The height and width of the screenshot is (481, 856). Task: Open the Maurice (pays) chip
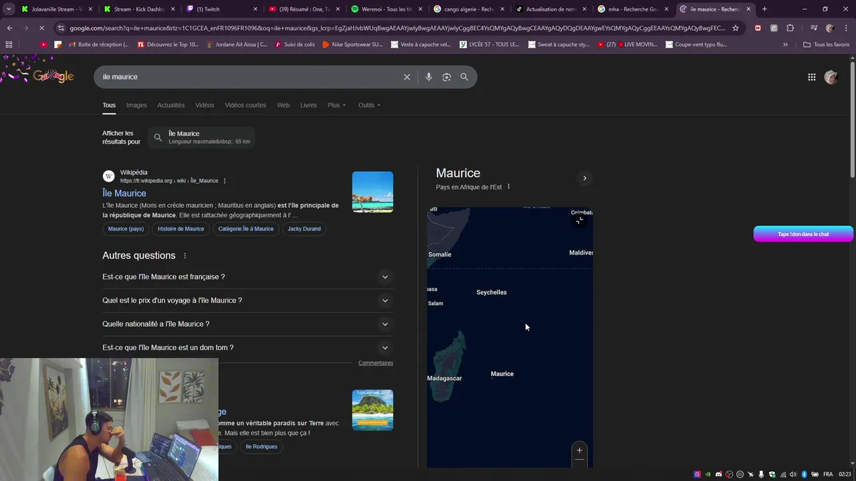point(126,228)
